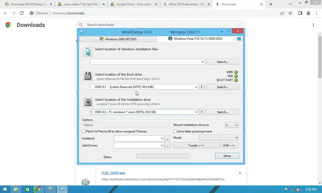Image resolution: width=322 pixels, height=193 pixels.
Task: Click the Setup button
Action: coord(227,156)
